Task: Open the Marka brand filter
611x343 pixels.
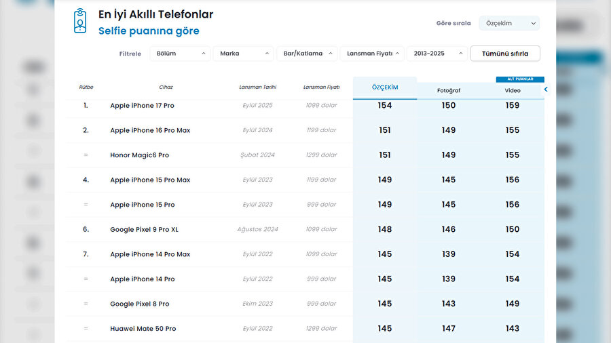Action: tap(244, 54)
